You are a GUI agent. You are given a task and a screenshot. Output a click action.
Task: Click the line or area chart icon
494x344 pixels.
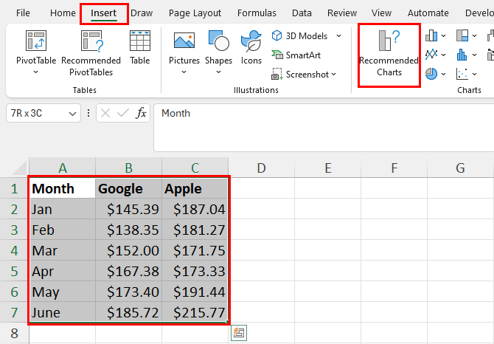(431, 55)
